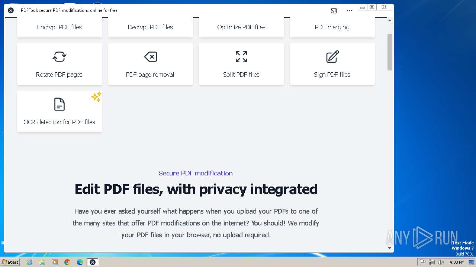Launch Google Chrome from the taskbar
The width and height of the screenshot is (476, 267).
(x=67, y=262)
